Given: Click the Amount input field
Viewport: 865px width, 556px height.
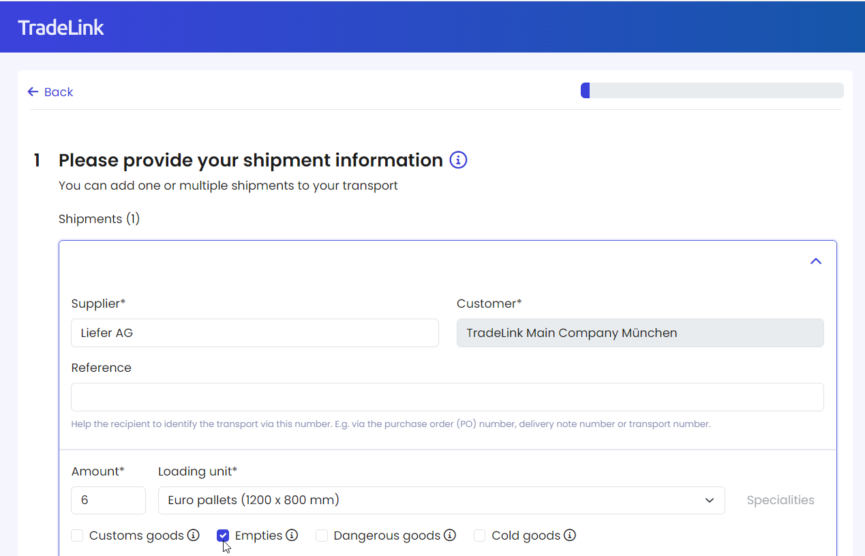Looking at the screenshot, I should (108, 500).
